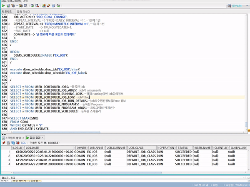Open the GOALIN connection dropdown
Image resolution: width=250 pixels, height=187 pixels.
point(247,6)
